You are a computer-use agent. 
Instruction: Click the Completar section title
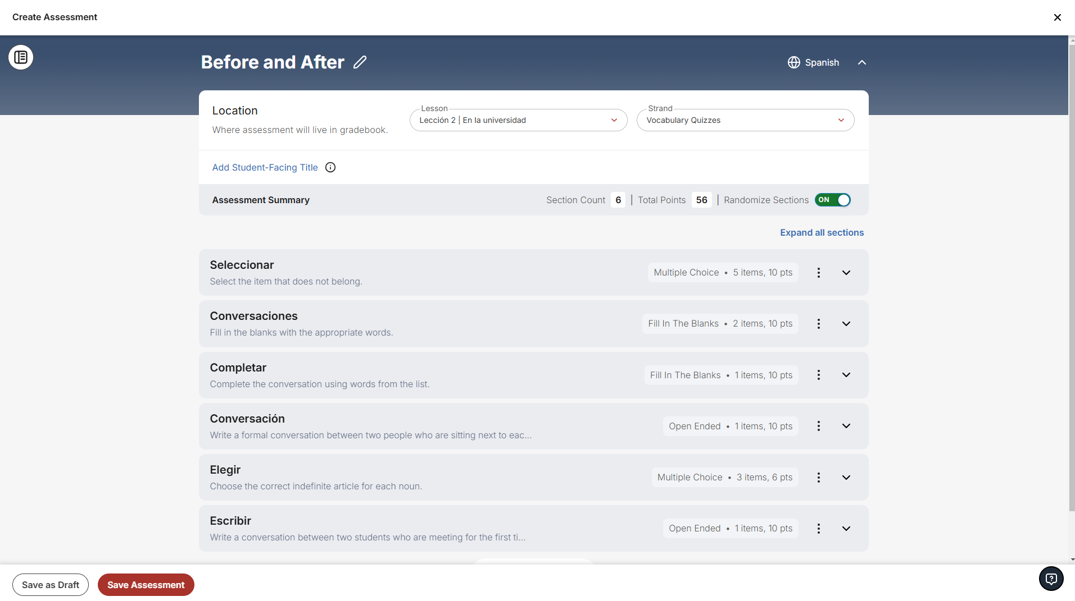tap(238, 368)
